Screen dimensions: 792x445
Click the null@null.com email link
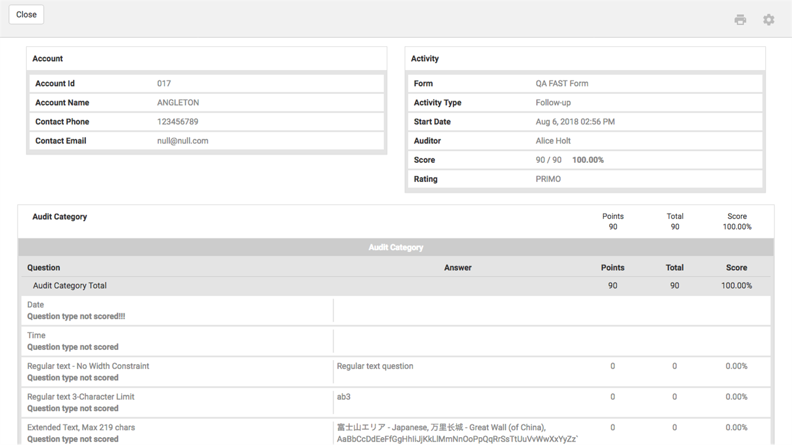pyautogui.click(x=182, y=140)
